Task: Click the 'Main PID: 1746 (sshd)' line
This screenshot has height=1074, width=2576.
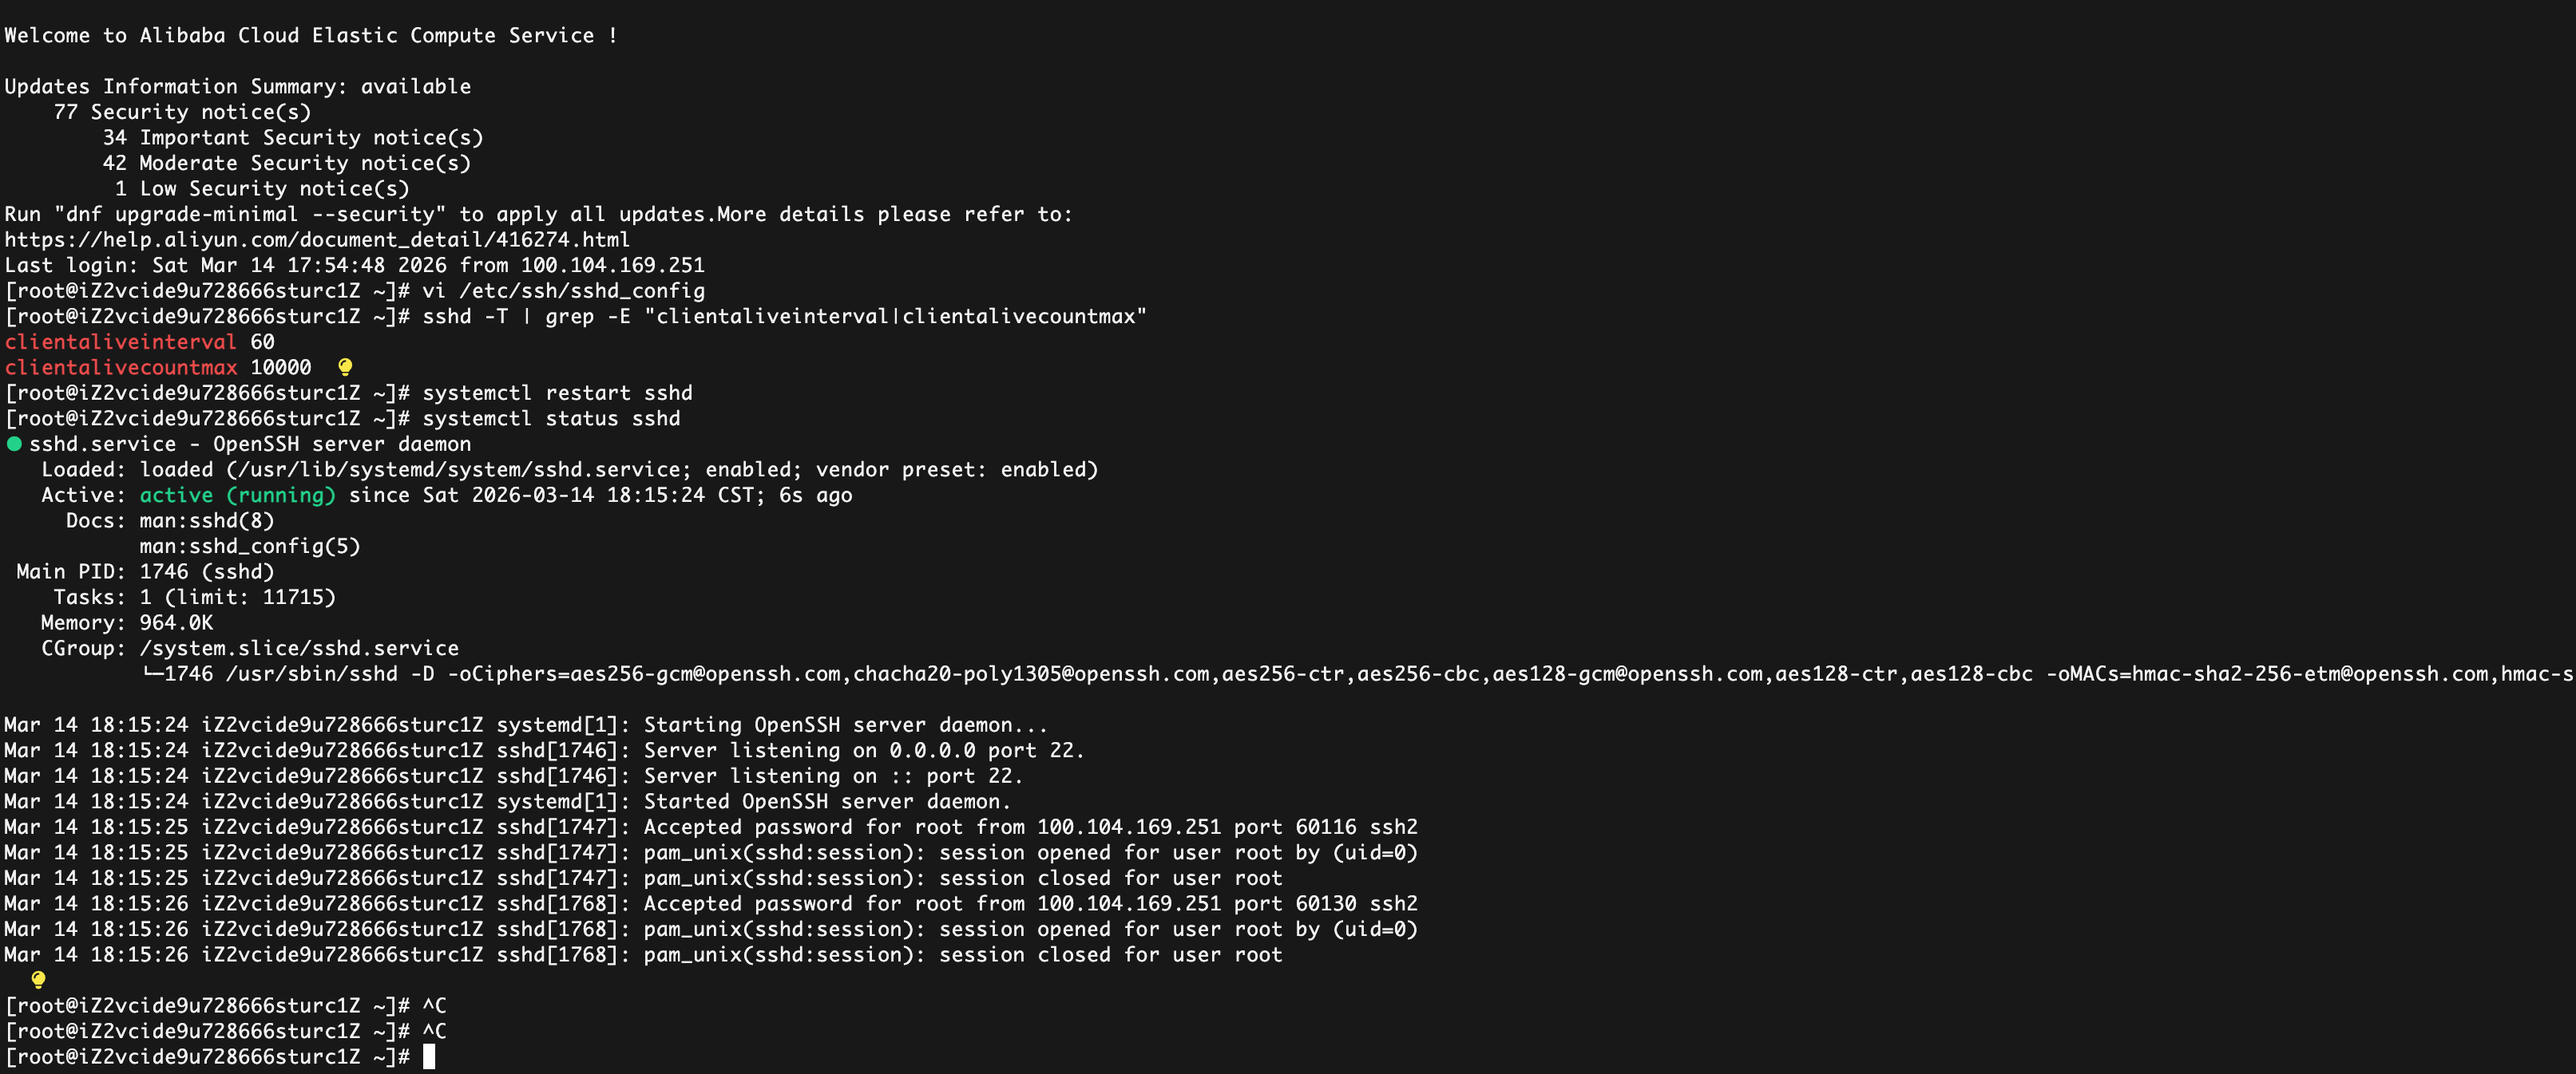Action: (145, 571)
